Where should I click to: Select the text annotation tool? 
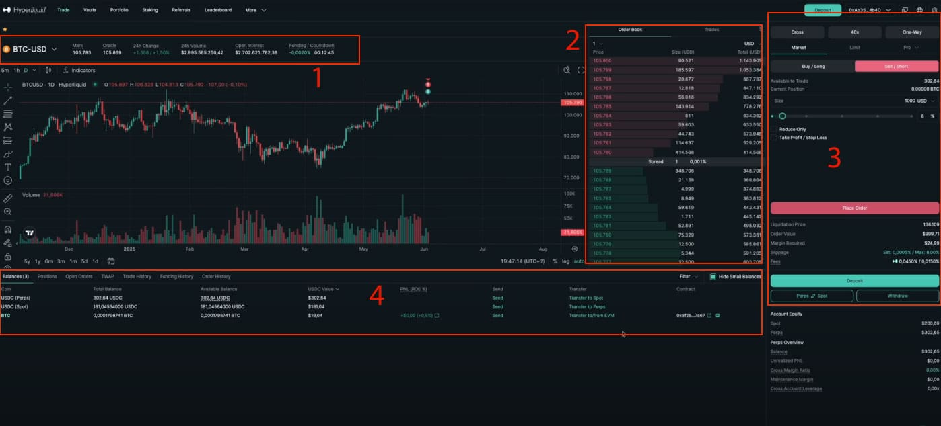click(7, 167)
